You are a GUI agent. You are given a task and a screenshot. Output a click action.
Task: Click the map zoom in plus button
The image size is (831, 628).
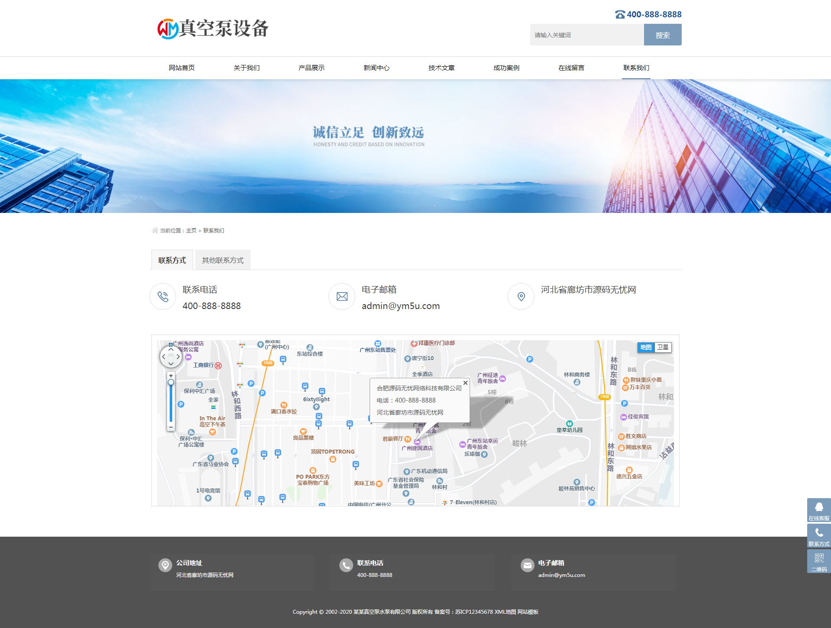(x=171, y=376)
